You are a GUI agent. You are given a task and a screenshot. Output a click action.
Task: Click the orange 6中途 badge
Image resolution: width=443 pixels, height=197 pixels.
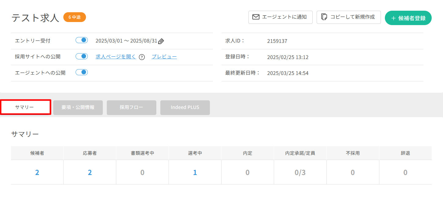75,17
